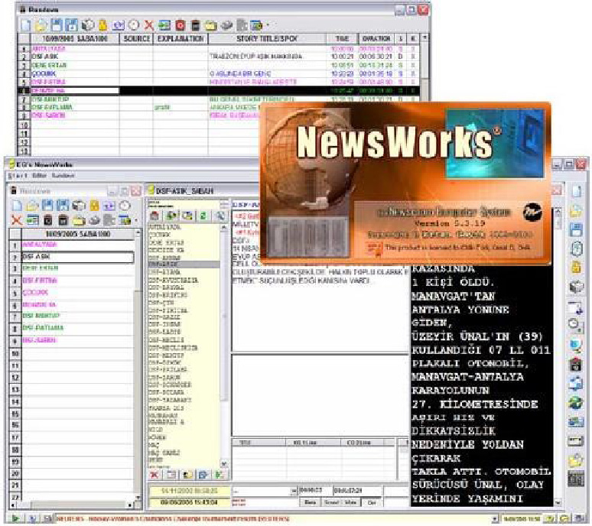592x526 pixels.
Task: Open folder icon in top Rundown toolbar
Action: click(x=41, y=25)
